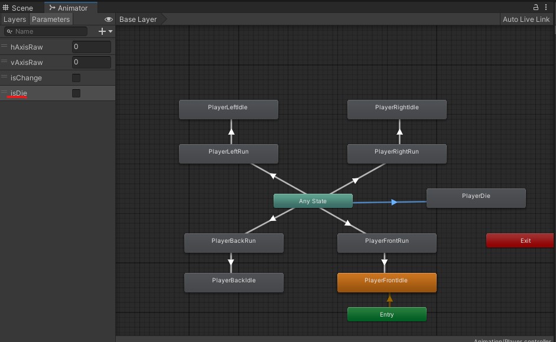The image size is (556, 342).
Task: Toggle the Auto Live Link button
Action: tap(526, 19)
